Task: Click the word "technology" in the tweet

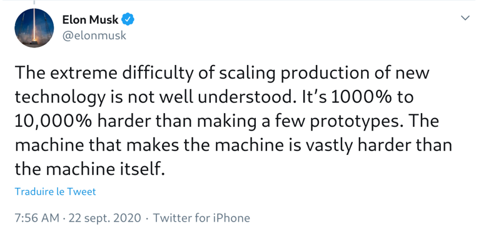Action: click(60, 98)
